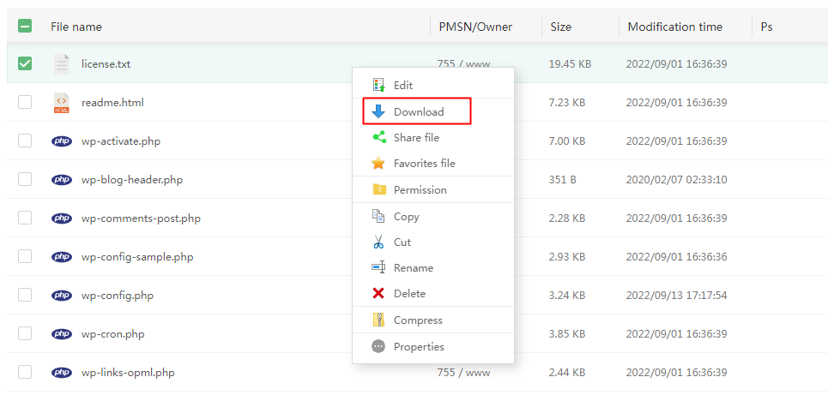Click the Edit icon in context menu
This screenshot has height=395, width=828.
coord(378,85)
